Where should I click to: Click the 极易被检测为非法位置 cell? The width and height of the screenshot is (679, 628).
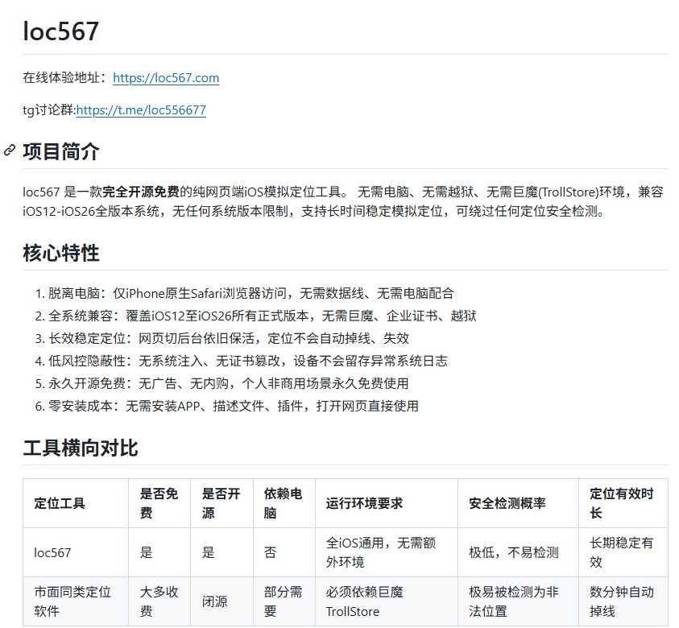(518, 601)
